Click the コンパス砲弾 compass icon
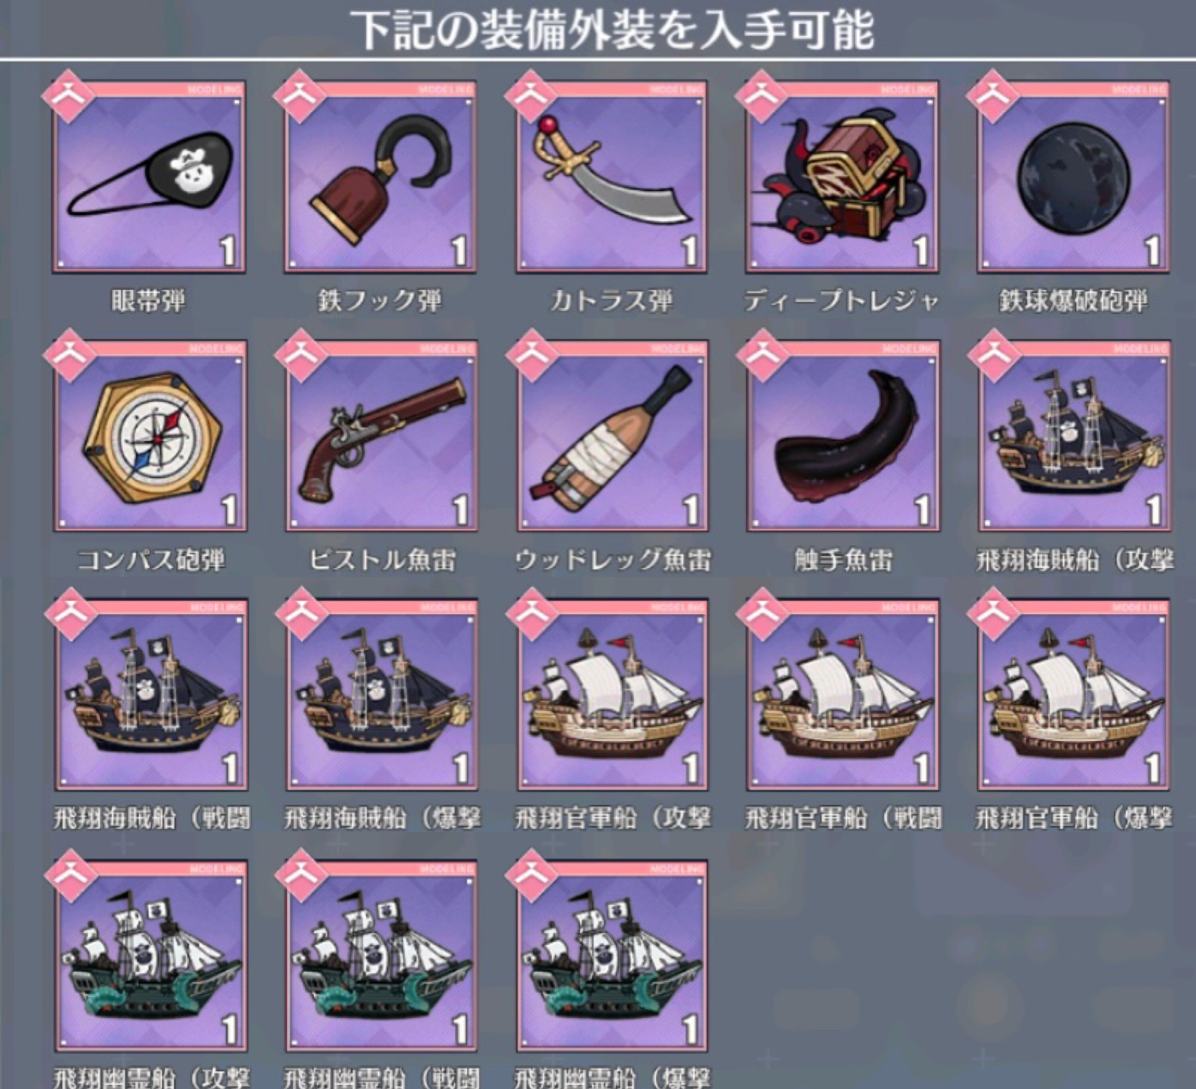 coord(150,436)
